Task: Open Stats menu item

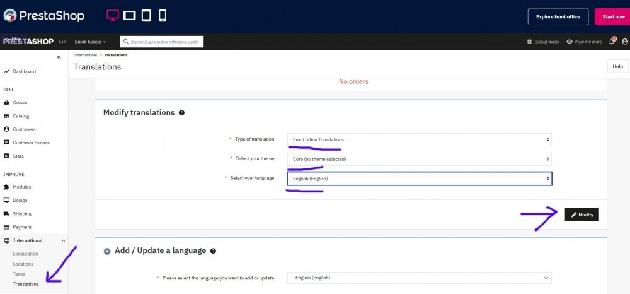Action: coord(18,156)
